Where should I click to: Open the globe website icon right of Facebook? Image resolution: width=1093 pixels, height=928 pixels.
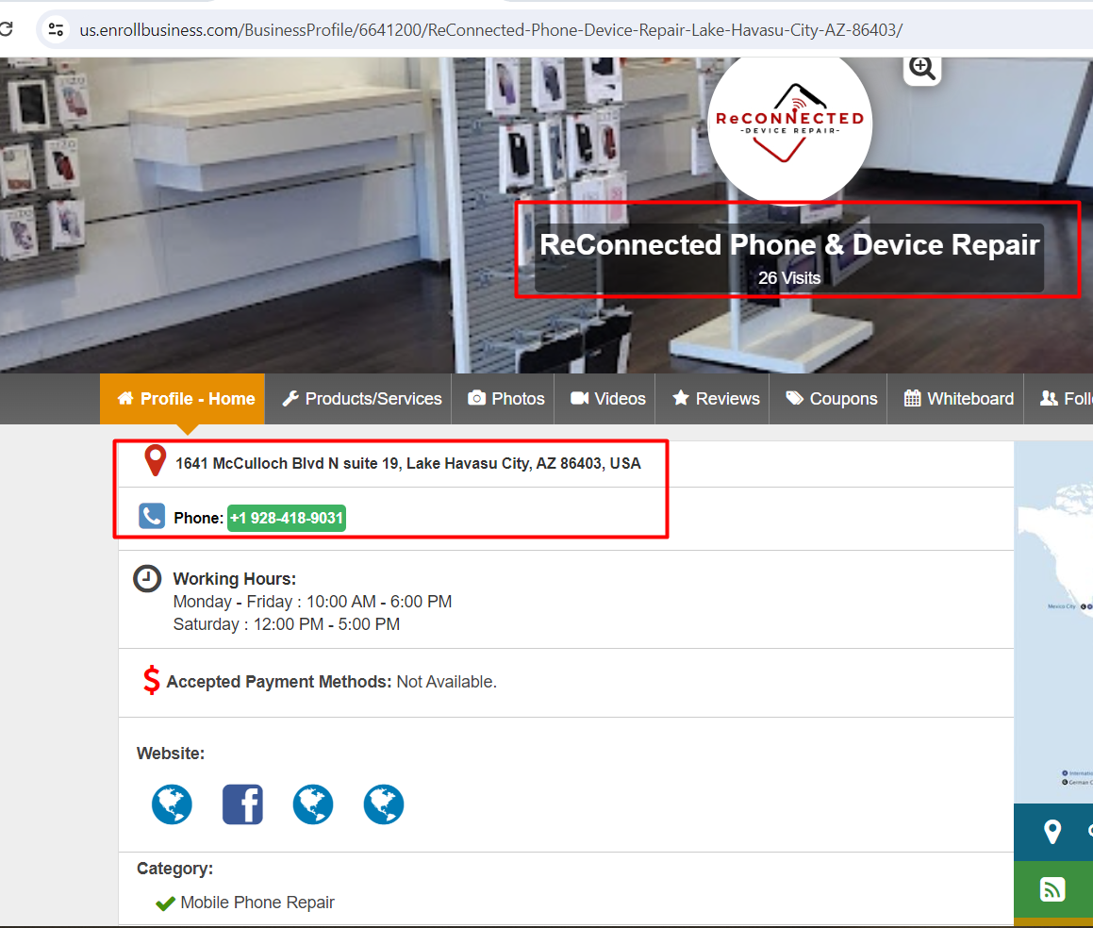(x=313, y=804)
